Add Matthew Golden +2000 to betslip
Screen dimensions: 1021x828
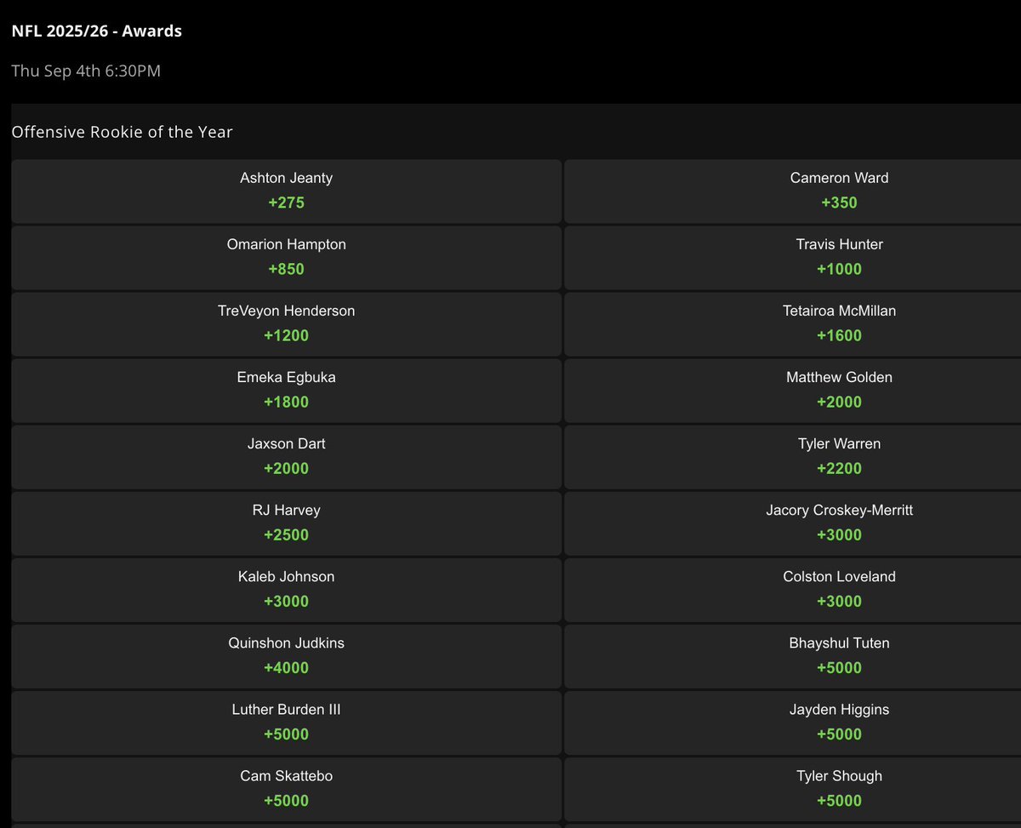pyautogui.click(x=793, y=390)
